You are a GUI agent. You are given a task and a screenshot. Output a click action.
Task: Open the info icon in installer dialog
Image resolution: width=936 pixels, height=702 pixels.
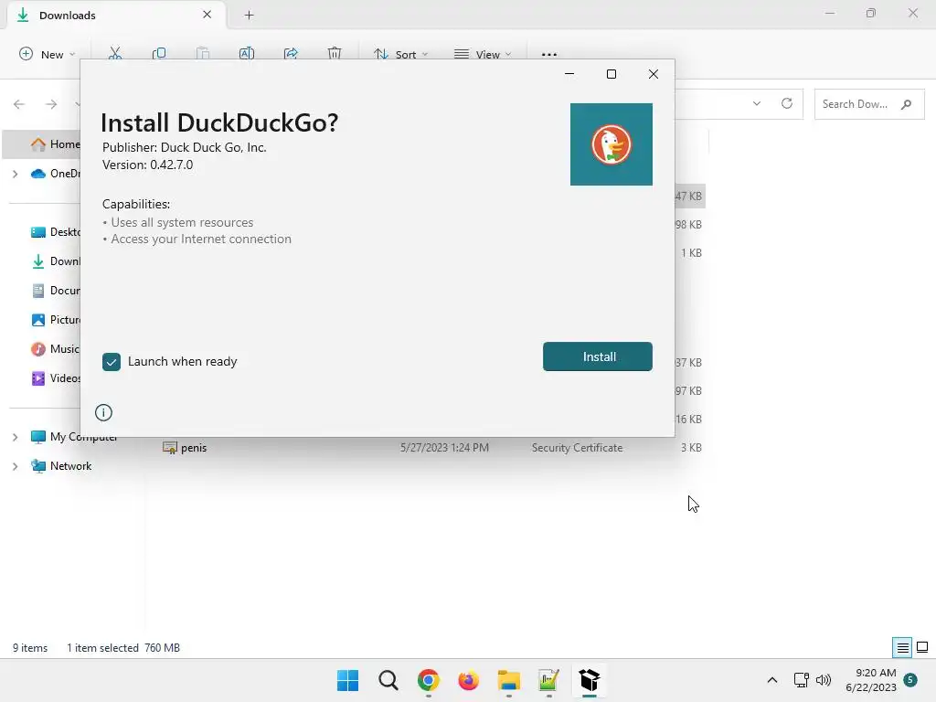click(104, 412)
